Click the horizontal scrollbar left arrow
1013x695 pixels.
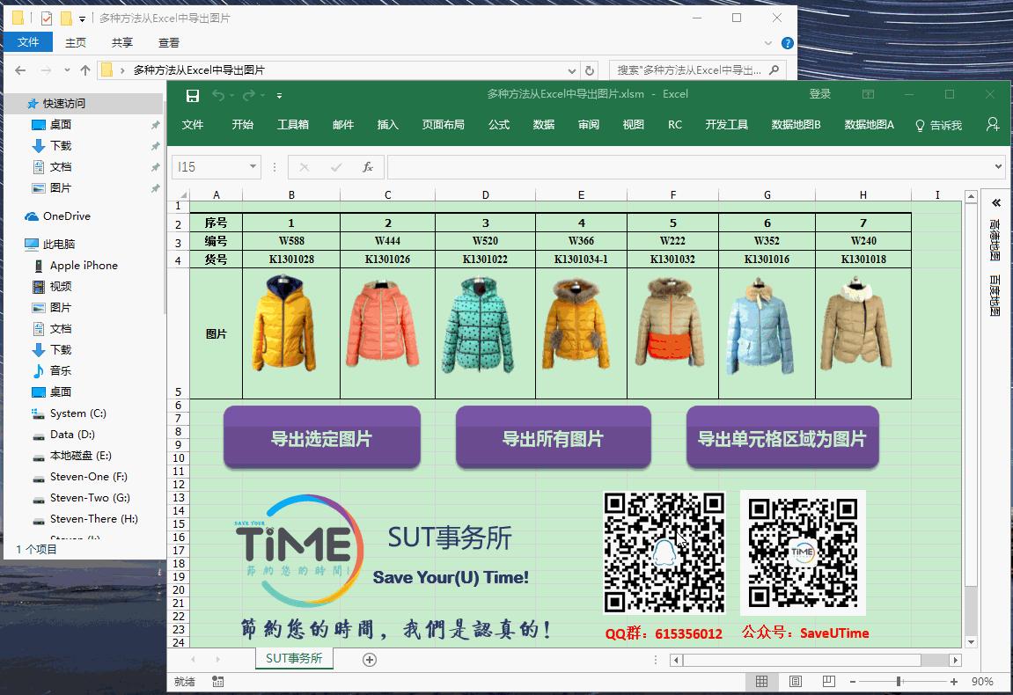click(x=676, y=660)
